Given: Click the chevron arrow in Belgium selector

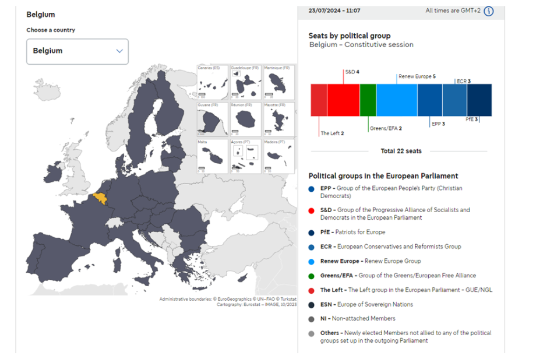Looking at the screenshot, I should tap(119, 51).
